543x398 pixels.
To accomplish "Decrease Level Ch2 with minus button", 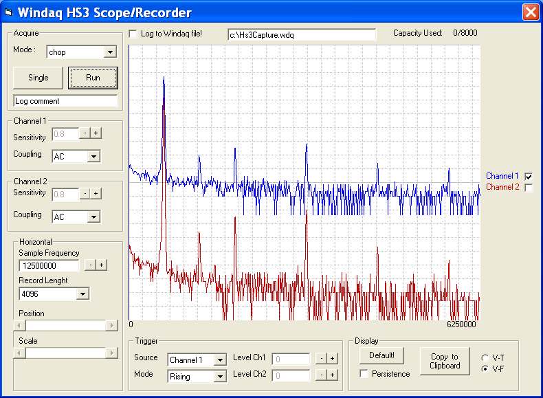I will tap(322, 375).
